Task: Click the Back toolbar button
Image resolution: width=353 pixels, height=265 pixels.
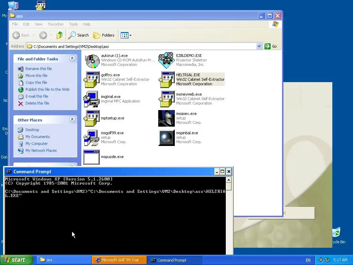Action: 21,35
